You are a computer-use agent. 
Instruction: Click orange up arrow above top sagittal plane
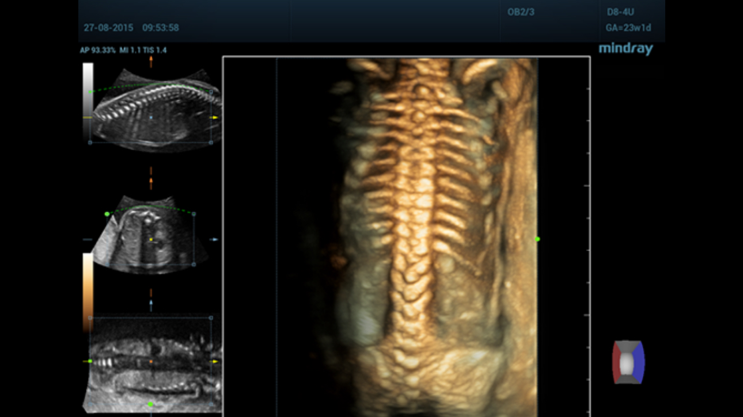click(151, 62)
